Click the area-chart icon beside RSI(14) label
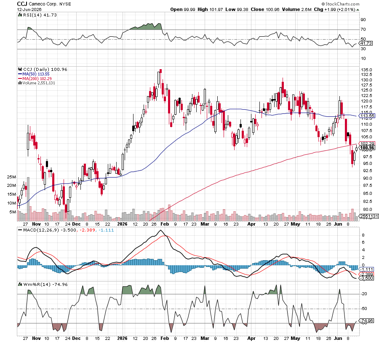This screenshot has width=379, height=342. pos(20,15)
